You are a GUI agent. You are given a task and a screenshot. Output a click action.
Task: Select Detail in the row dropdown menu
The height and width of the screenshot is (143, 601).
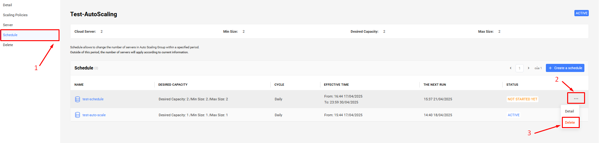click(x=569, y=111)
